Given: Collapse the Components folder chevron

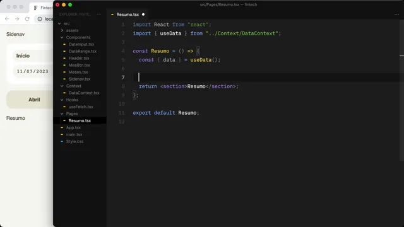Looking at the screenshot, I should 62,37.
